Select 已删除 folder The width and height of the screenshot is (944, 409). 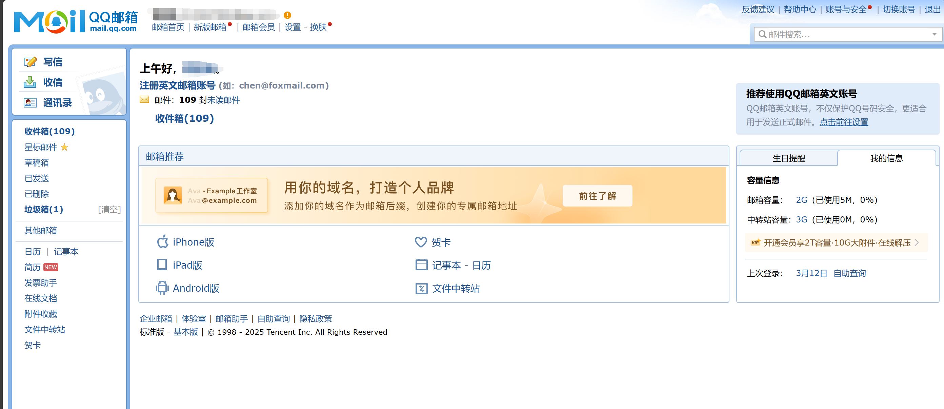tap(37, 194)
